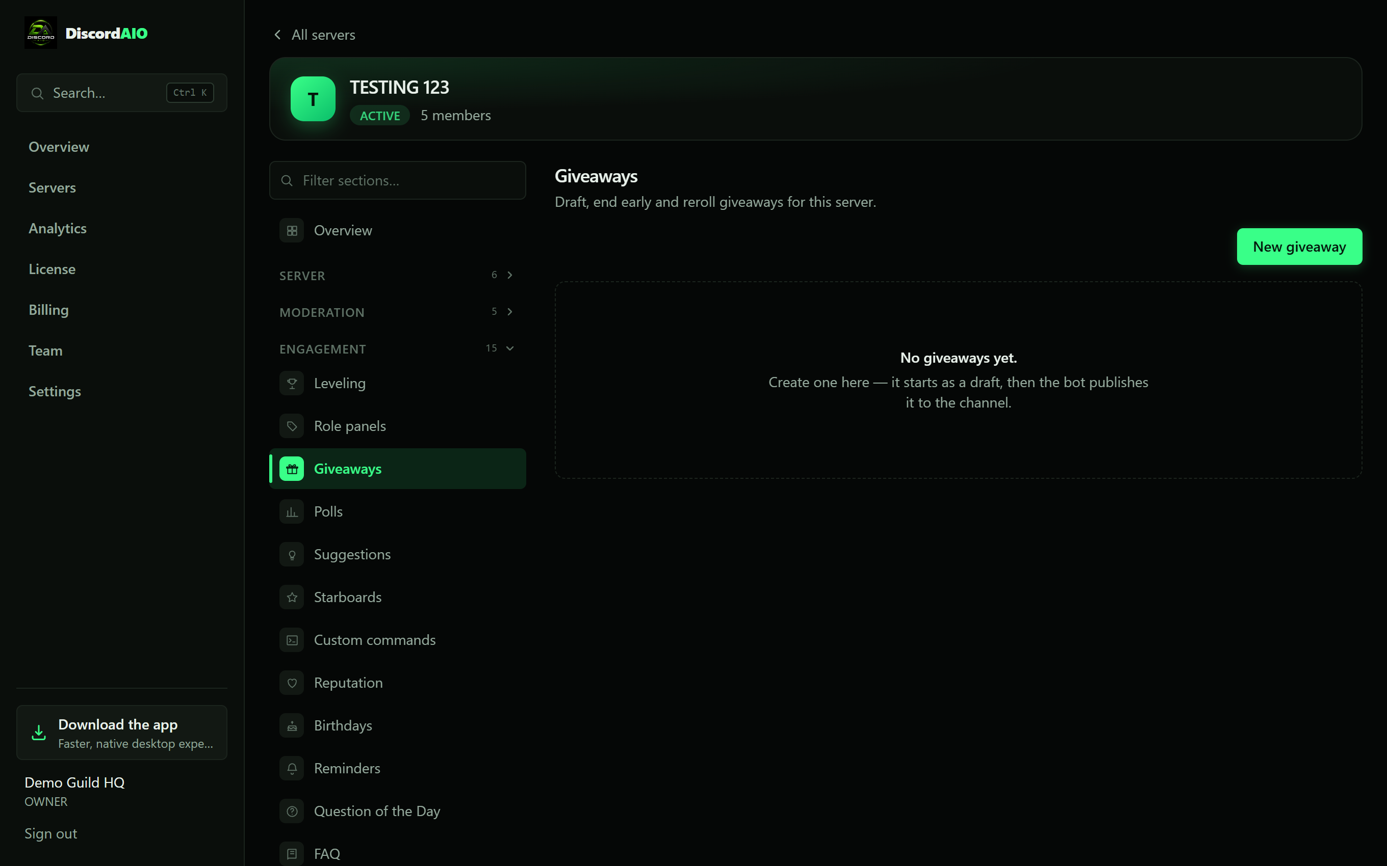This screenshot has height=866, width=1387.
Task: Click the Giveaways page heading
Action: [596, 176]
